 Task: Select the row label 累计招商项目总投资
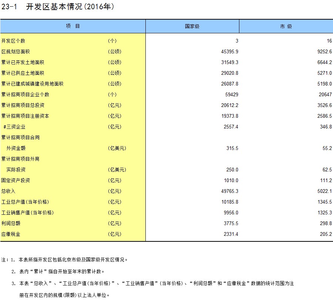coord(23,105)
